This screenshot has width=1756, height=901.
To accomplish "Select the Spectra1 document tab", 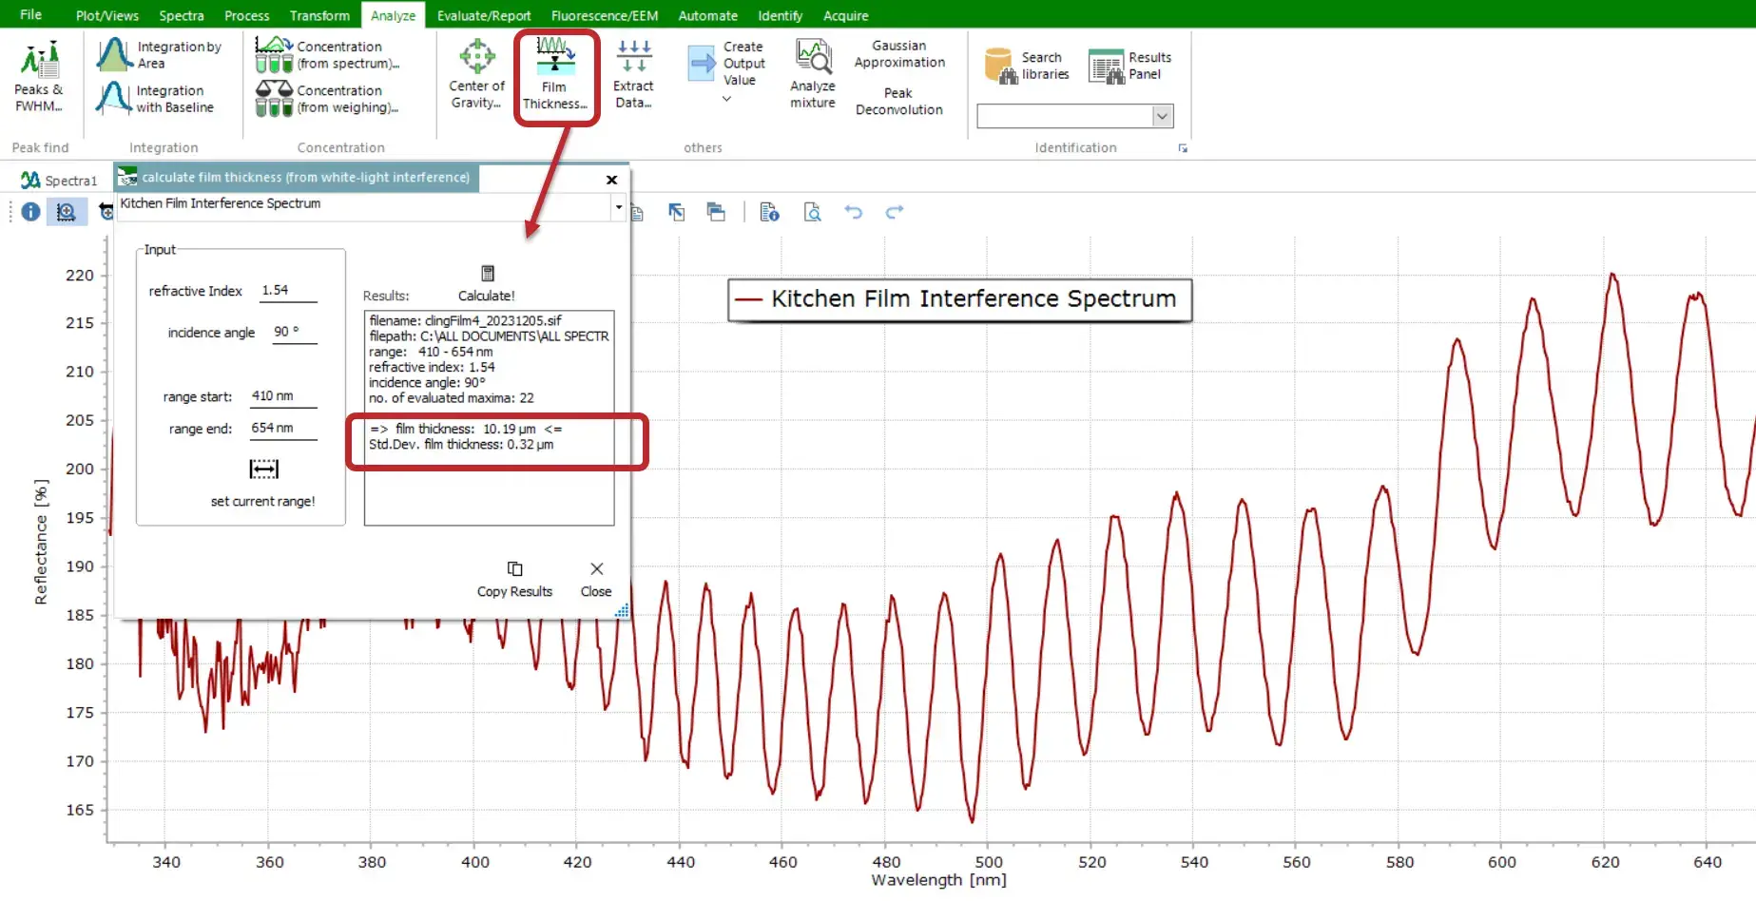I will [59, 180].
